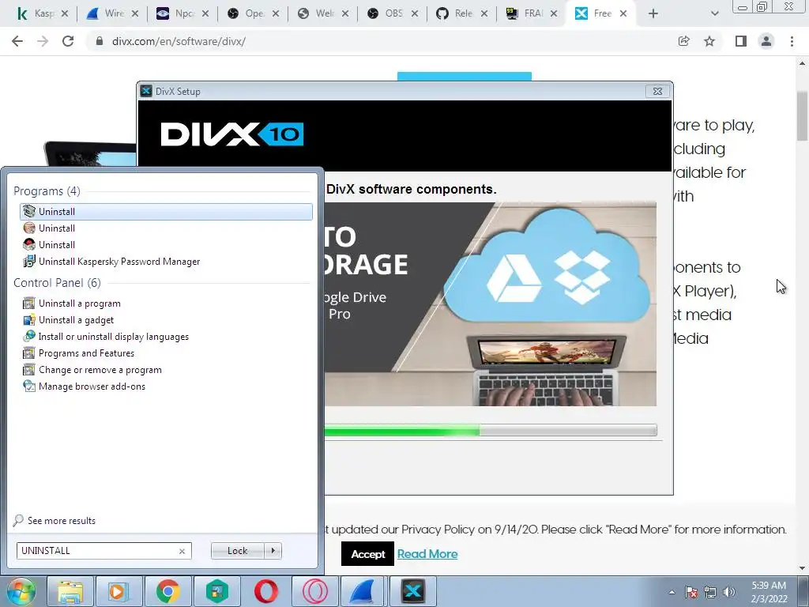Click the share page icon in address bar

pyautogui.click(x=683, y=41)
